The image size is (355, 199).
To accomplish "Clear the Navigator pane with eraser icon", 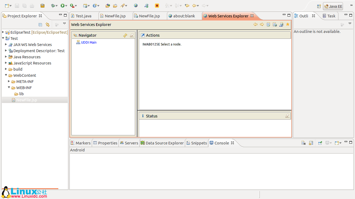I will click(132, 35).
